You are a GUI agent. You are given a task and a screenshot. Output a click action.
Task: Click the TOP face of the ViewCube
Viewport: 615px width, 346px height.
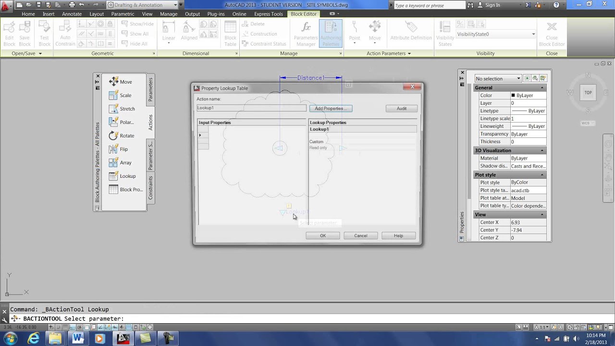pos(588,93)
